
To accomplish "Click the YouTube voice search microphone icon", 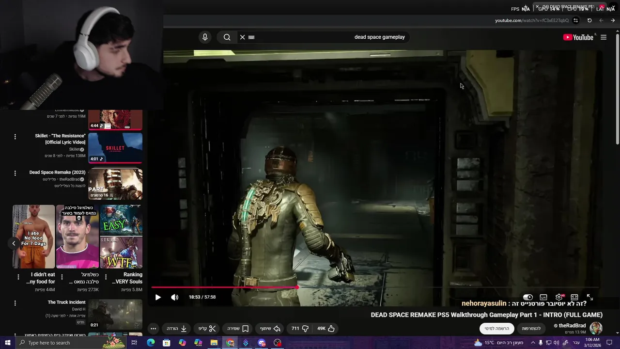I will [x=205, y=37].
